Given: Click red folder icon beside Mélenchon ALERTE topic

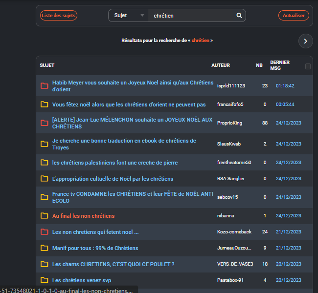Looking at the screenshot, I should coord(45,123).
